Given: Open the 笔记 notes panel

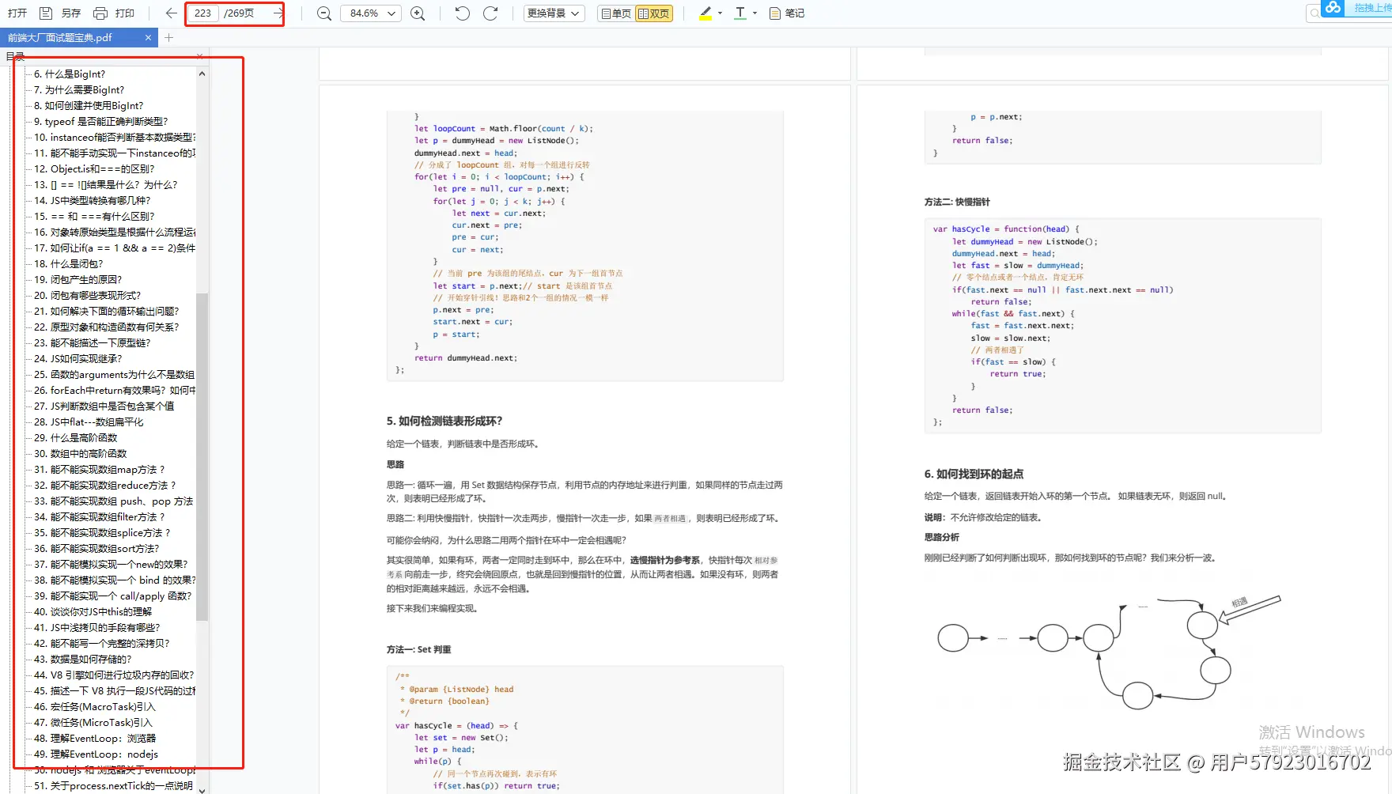Looking at the screenshot, I should [786, 13].
